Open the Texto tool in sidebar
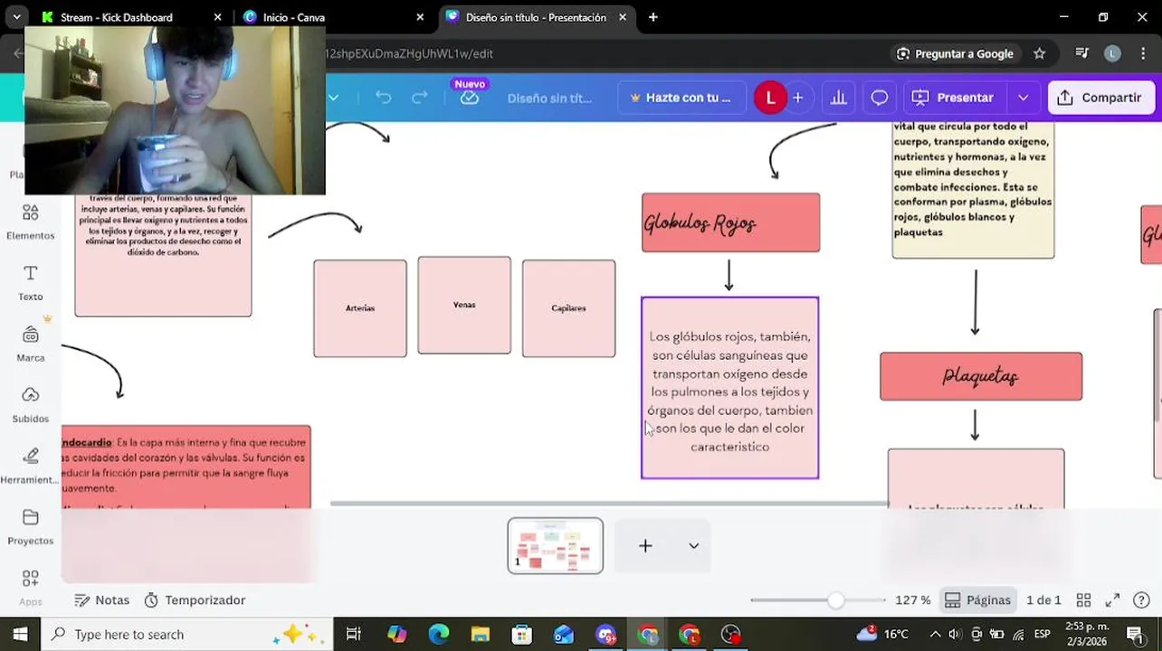 point(31,282)
